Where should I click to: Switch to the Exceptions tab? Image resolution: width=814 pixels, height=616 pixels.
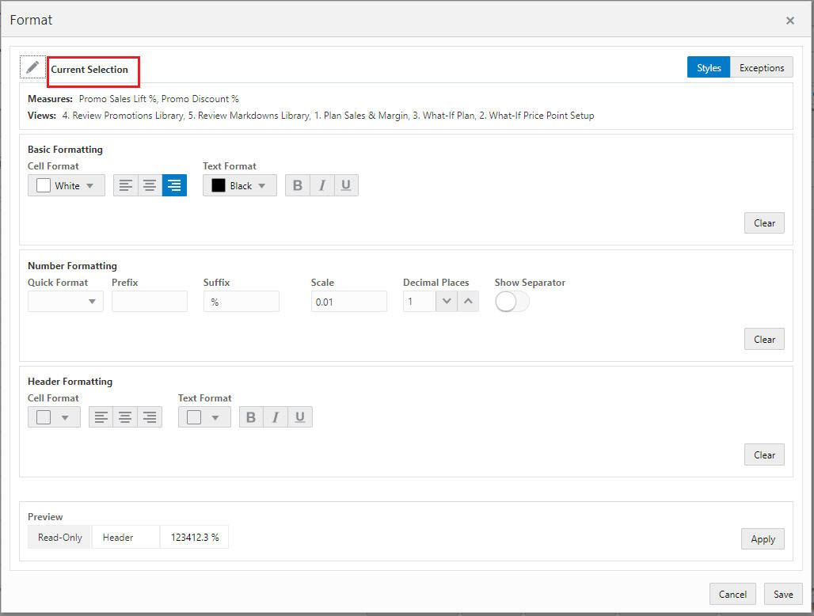[762, 67]
